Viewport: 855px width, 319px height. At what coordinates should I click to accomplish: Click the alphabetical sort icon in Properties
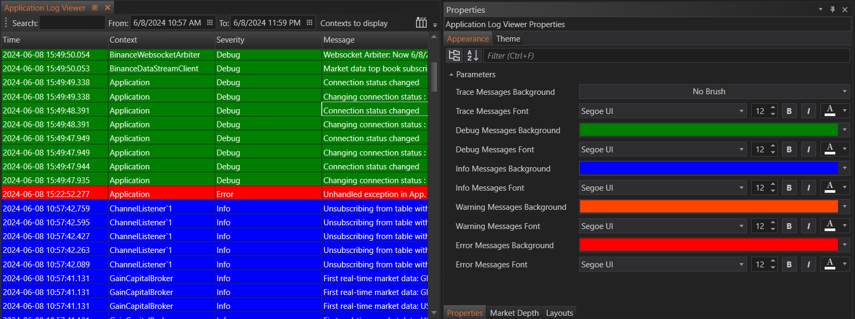click(473, 55)
